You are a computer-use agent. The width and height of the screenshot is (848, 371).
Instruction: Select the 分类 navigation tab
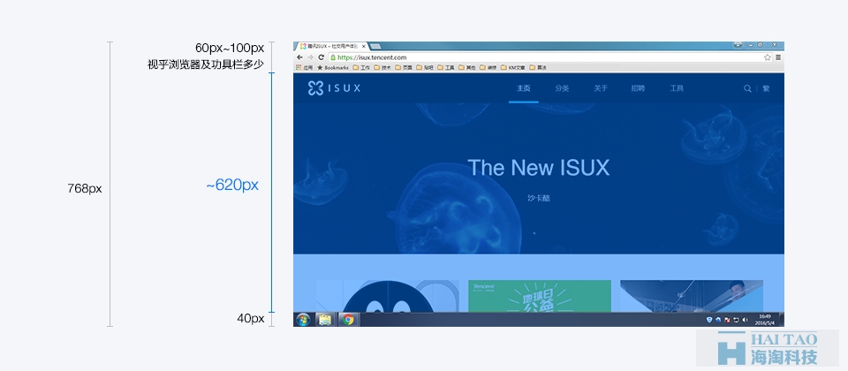562,88
